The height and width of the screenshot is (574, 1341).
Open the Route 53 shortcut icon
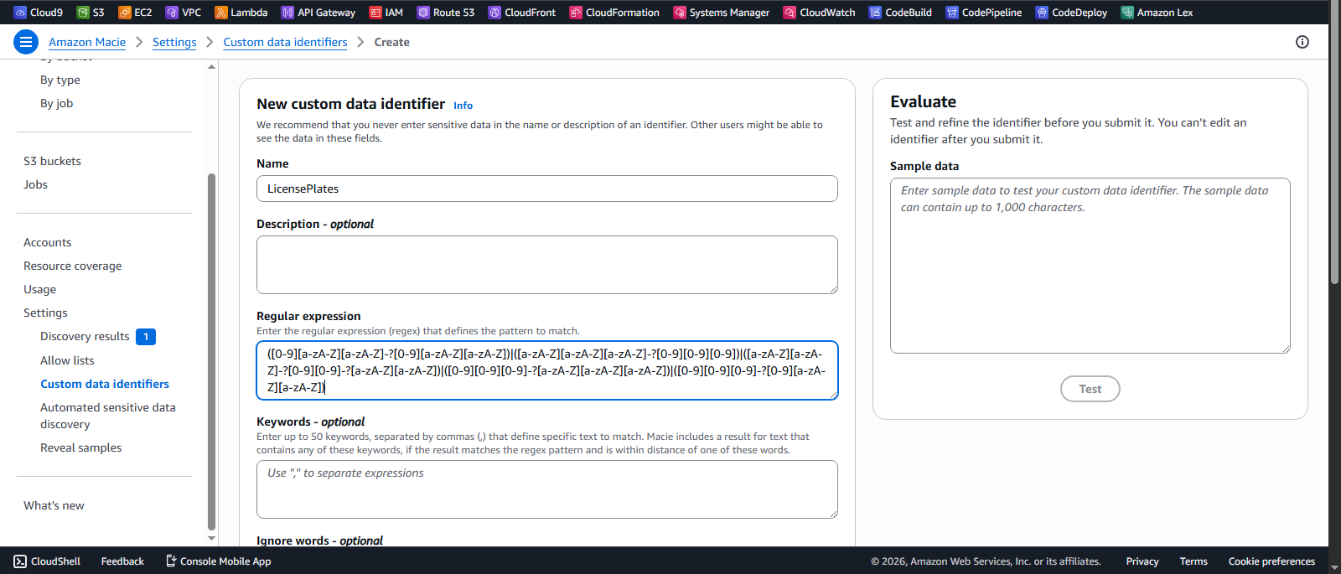(423, 13)
